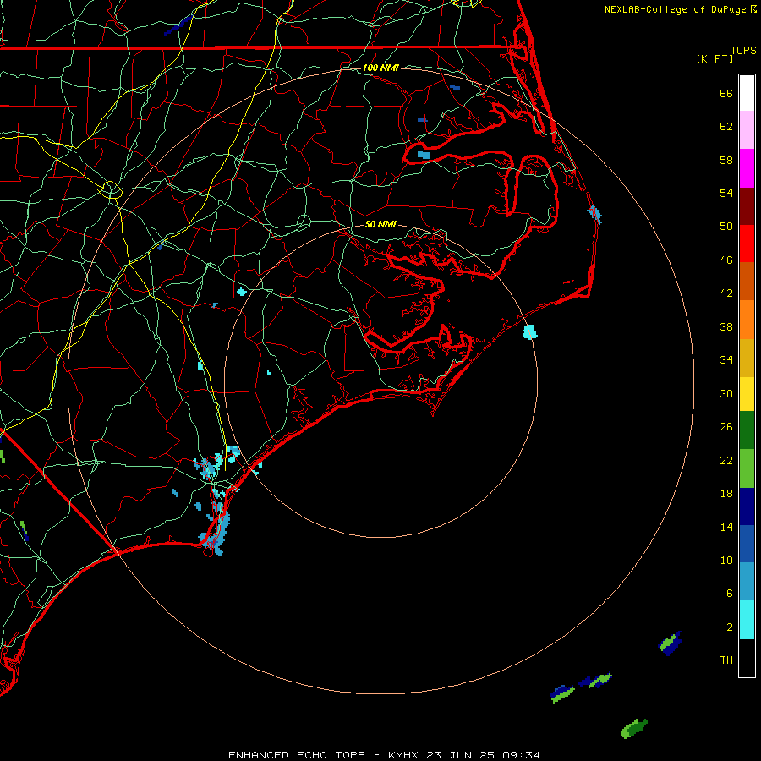Click the '30' legend value
This screenshot has width=761, height=761.
(726, 393)
